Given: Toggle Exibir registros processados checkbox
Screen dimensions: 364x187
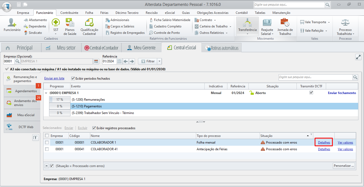Looking at the screenshot, I should click(x=94, y=128).
